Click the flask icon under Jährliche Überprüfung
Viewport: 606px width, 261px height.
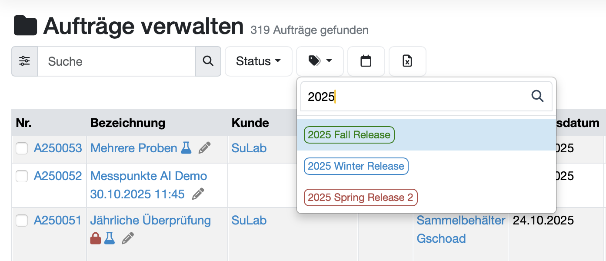(x=110, y=238)
